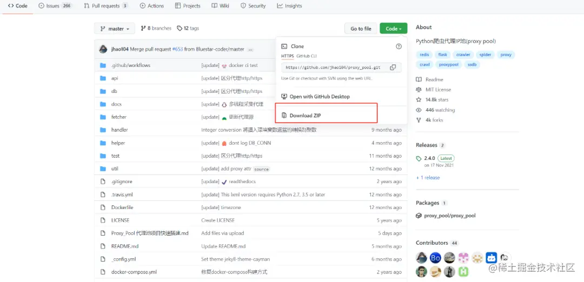The height and width of the screenshot is (282, 584).
Task: Click 'Add files via upload' commit message
Action: [x=223, y=233]
